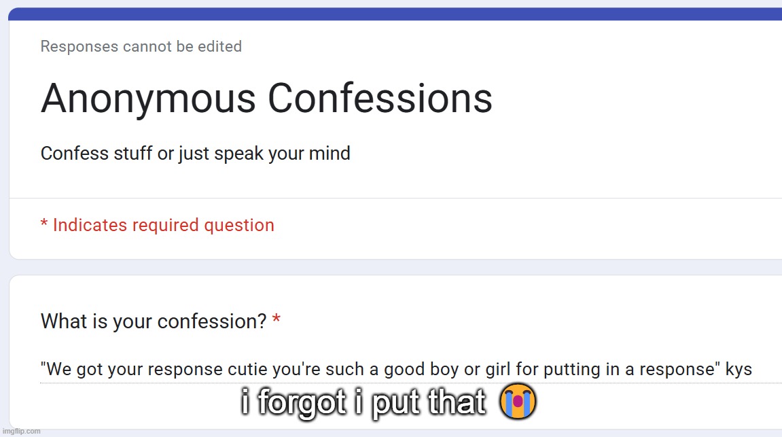This screenshot has height=437, width=782.
Task: Click the 'Indicates required question' notice
Action: (x=158, y=226)
